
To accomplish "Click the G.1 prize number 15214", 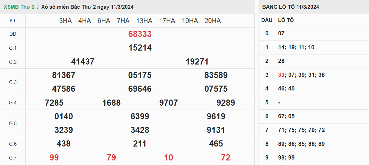I will (140, 48).
